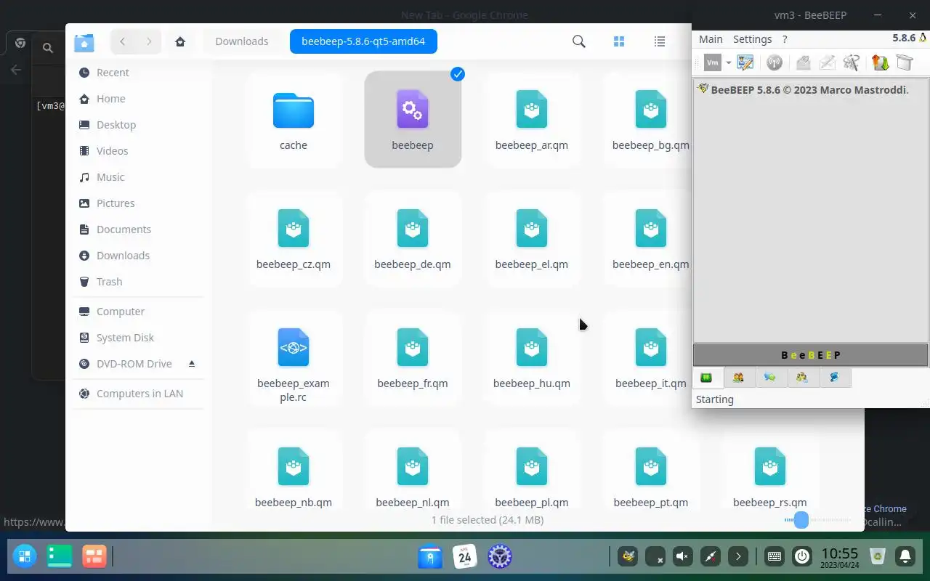Select the chats tab with speech bubbles
The height and width of the screenshot is (581, 930).
click(770, 378)
